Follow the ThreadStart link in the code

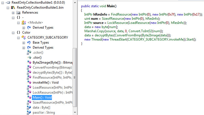[x=118, y=39]
